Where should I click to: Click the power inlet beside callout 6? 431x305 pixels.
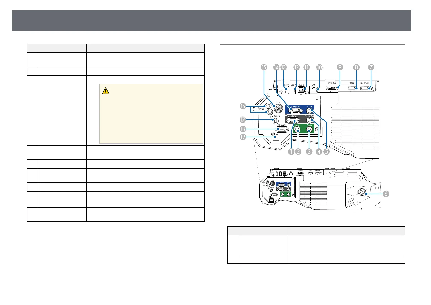(362, 192)
